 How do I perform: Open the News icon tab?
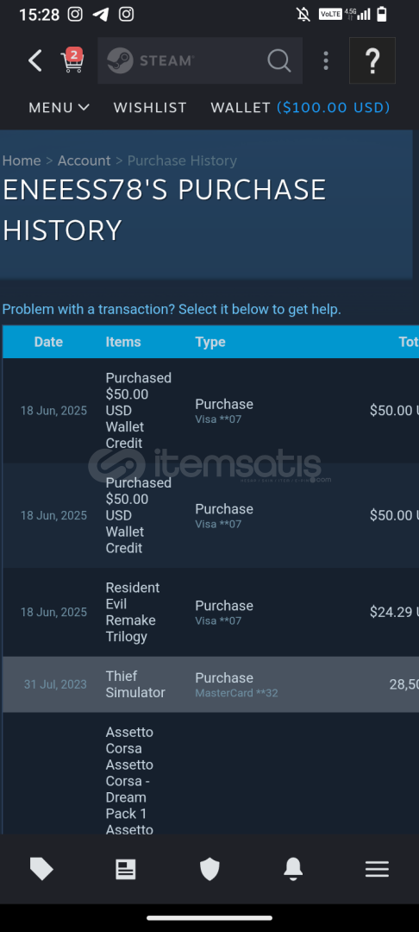(x=126, y=869)
